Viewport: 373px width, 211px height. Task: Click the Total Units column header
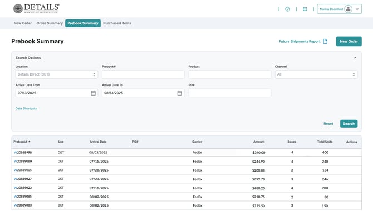pyautogui.click(x=325, y=142)
